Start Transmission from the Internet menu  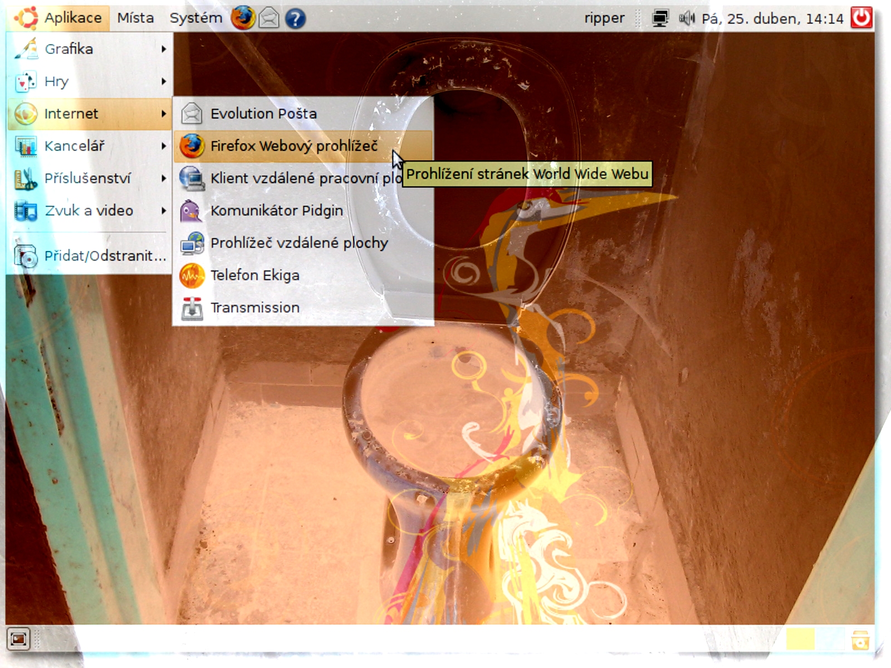point(254,307)
